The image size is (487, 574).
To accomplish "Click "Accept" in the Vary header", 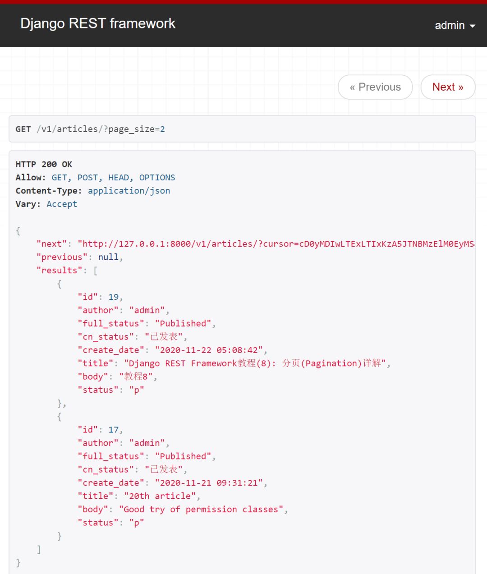I will point(62,204).
